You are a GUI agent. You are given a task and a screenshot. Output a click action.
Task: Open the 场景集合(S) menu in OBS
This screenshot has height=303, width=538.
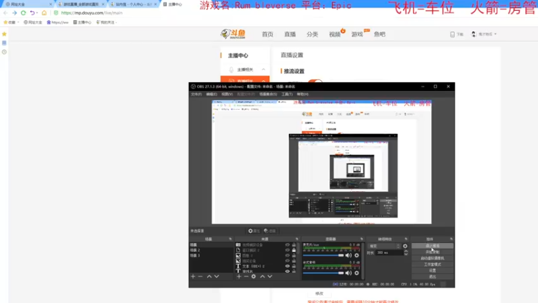click(268, 94)
